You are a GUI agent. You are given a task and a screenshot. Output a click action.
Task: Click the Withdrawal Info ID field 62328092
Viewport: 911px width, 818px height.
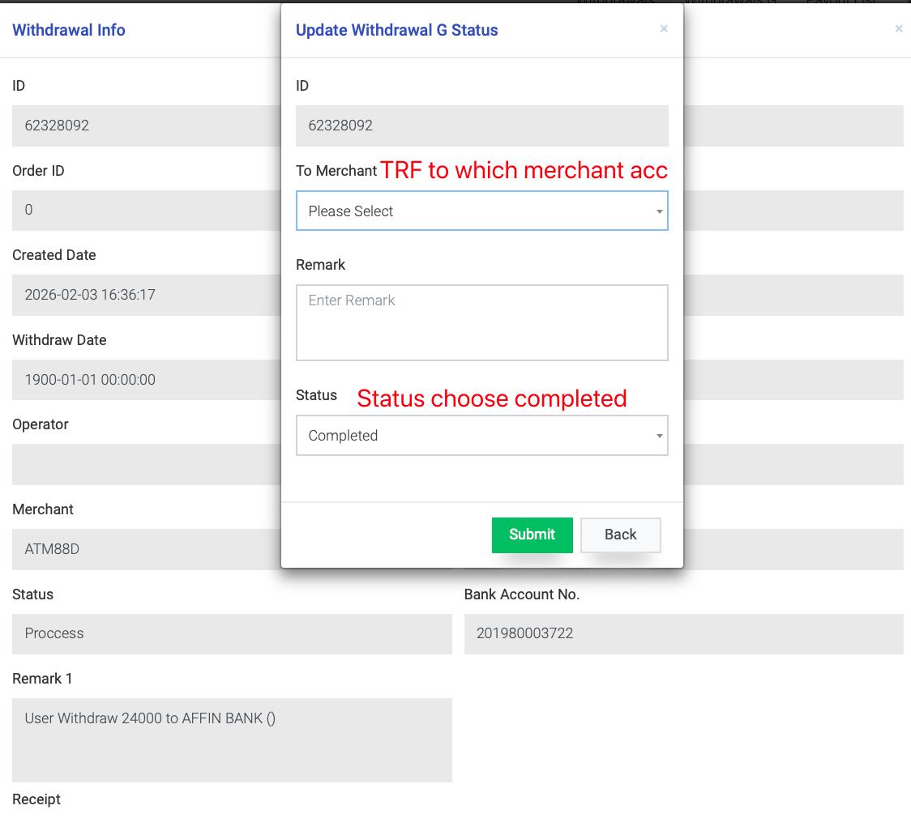point(146,126)
